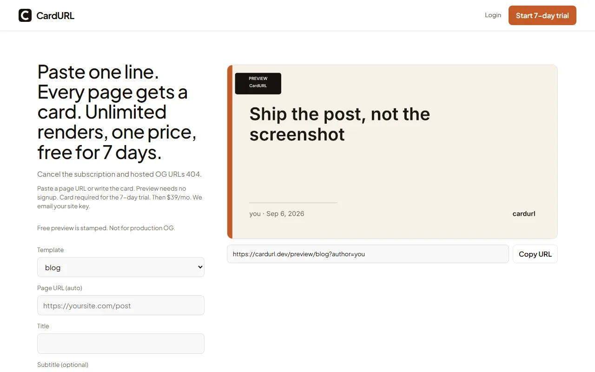
Task: Click the card preview thumbnail
Action: (392, 152)
